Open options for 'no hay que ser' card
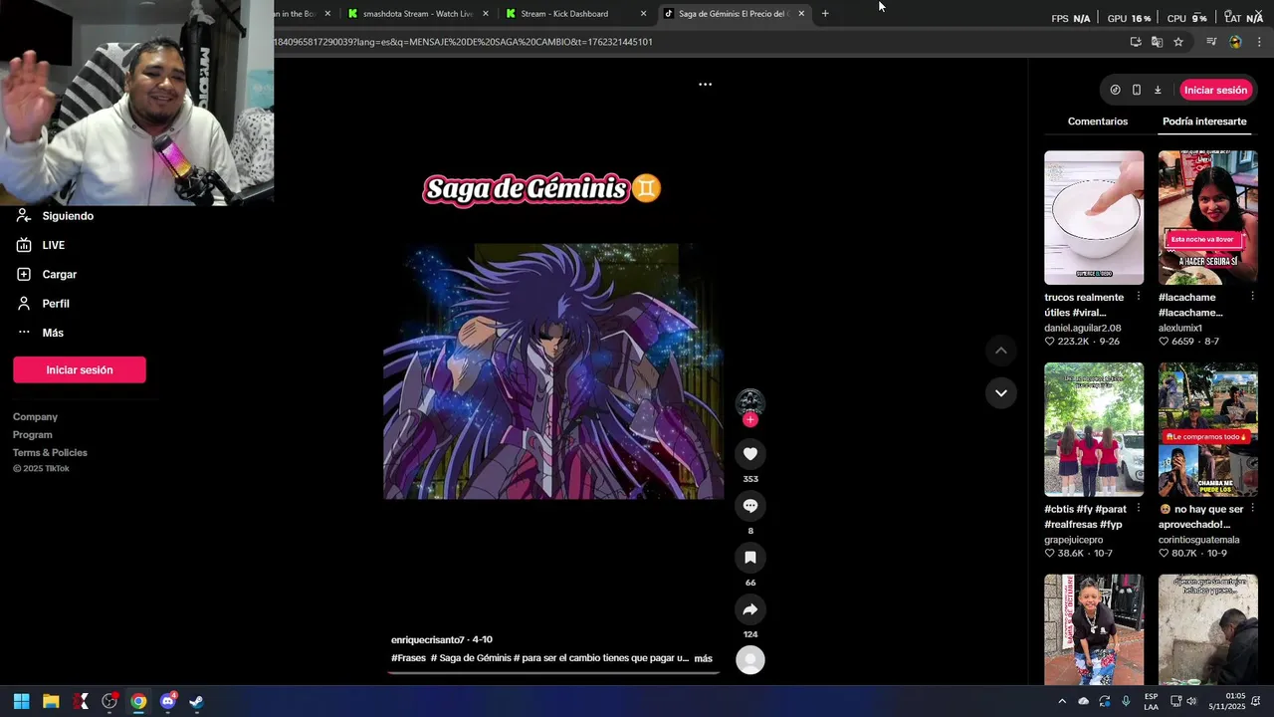The height and width of the screenshot is (717, 1274). click(1252, 509)
